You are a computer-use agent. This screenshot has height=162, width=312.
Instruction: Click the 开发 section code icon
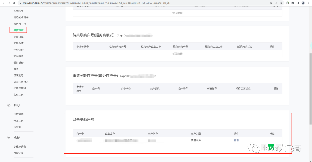click(x=9, y=105)
